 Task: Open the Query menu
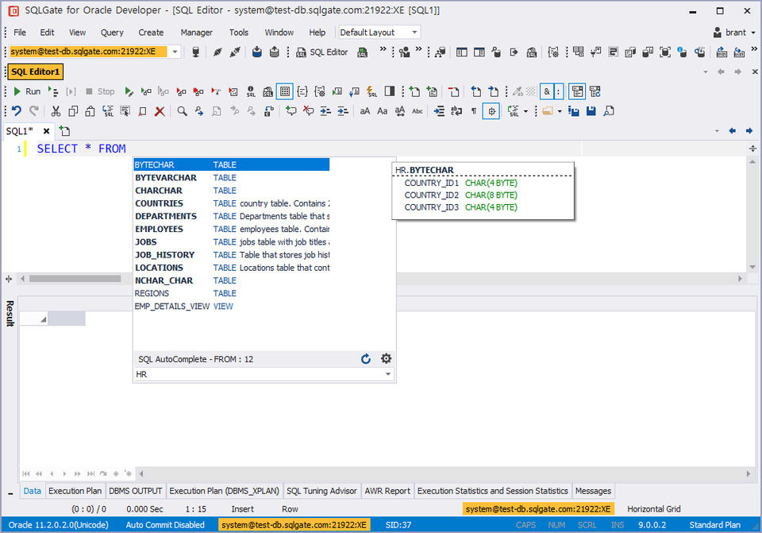point(112,33)
